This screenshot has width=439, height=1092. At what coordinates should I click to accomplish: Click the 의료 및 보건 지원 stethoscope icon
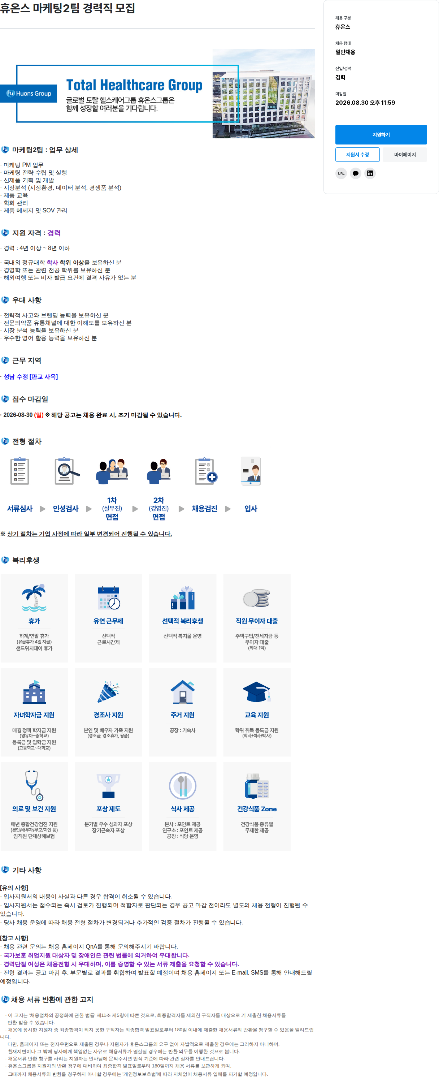point(34,786)
